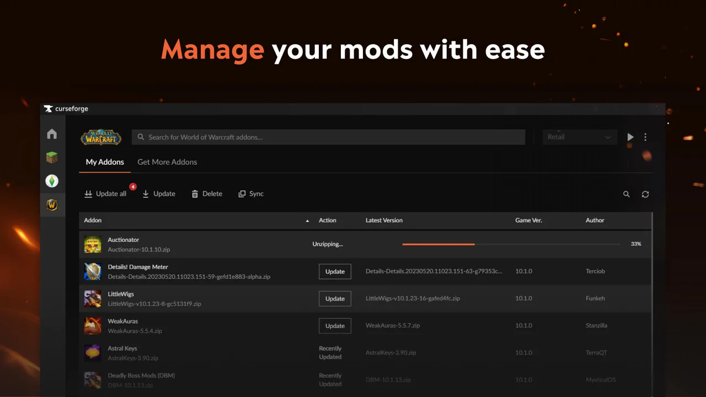
Task: Select The Sims game icon
Action: 52,181
